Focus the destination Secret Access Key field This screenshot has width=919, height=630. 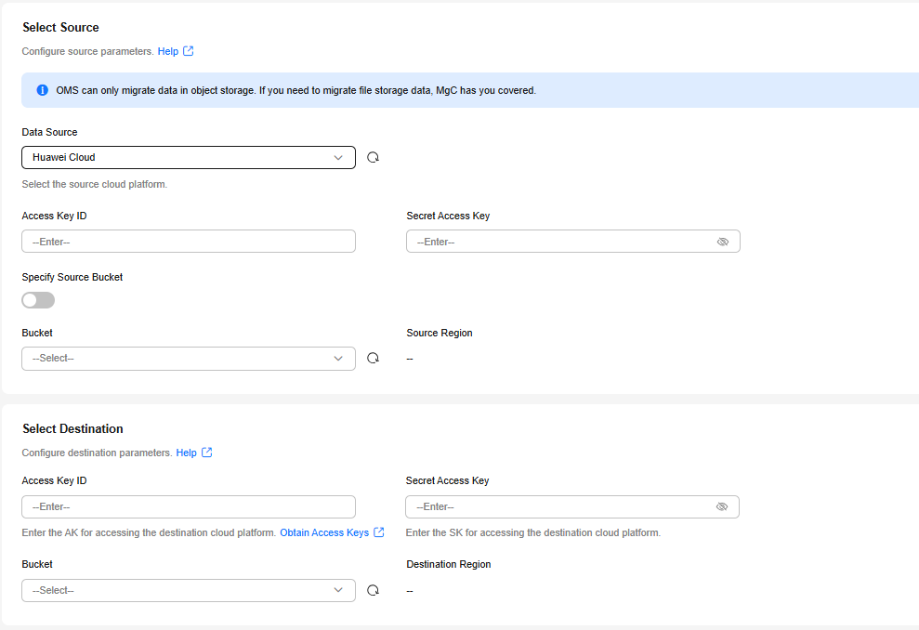click(572, 506)
